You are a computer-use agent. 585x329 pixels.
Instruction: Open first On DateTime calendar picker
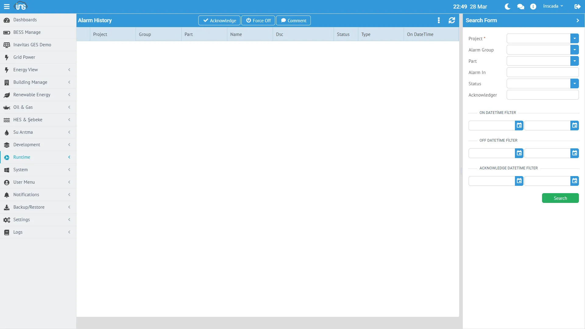coord(519,126)
